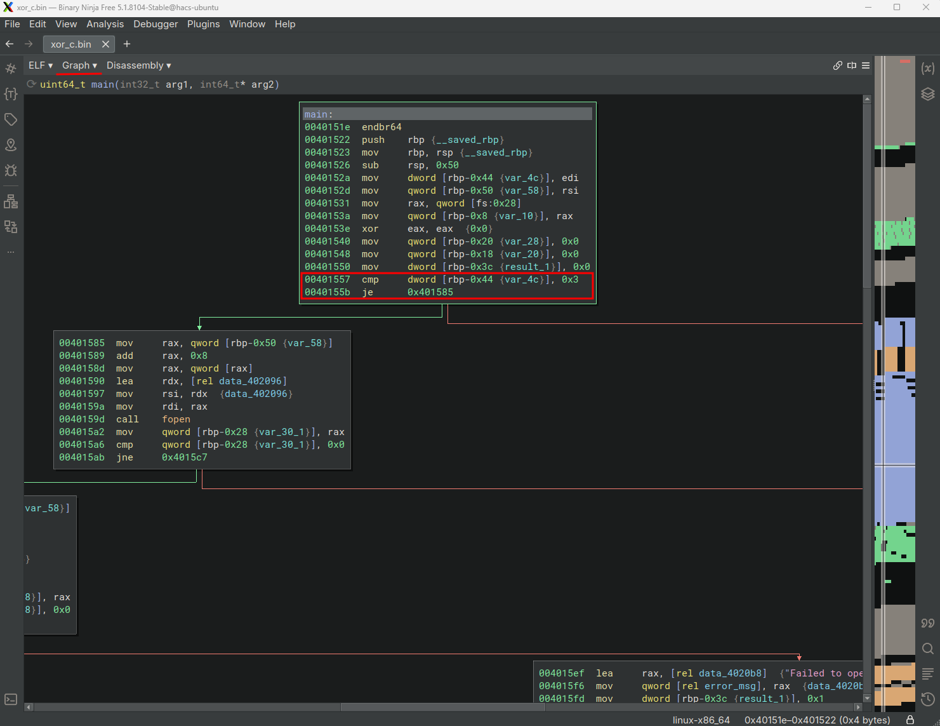
Task: Split the view pane with split icon
Action: (852, 65)
